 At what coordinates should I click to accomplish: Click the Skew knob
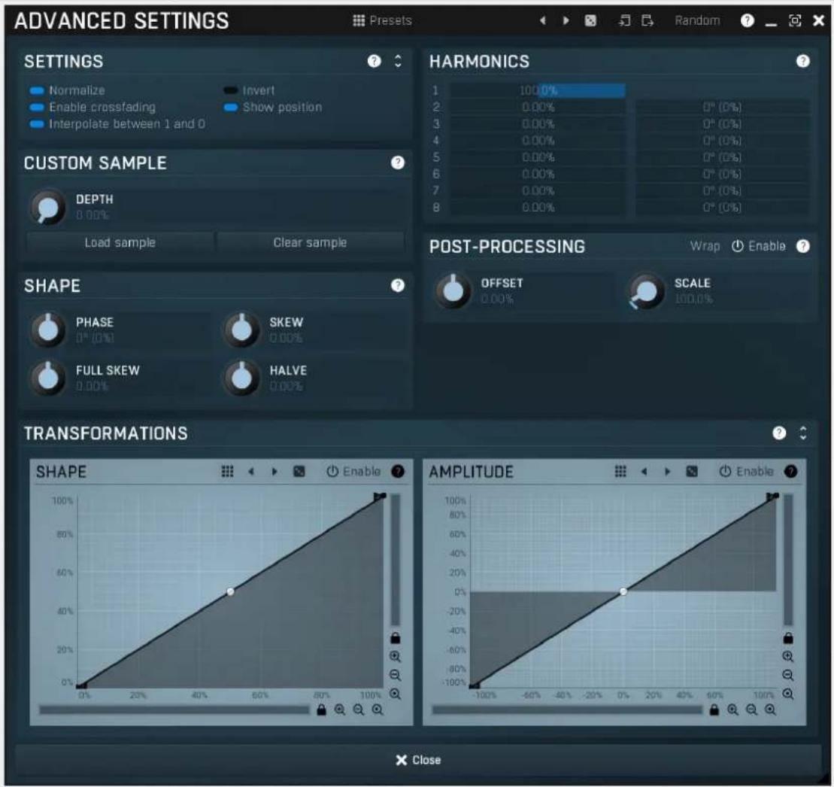241,330
